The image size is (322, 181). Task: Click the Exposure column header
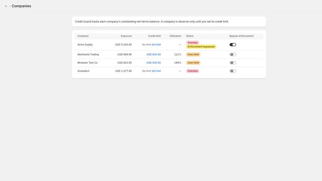point(126,36)
